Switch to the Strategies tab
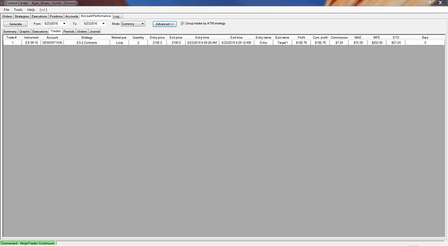 click(21, 16)
